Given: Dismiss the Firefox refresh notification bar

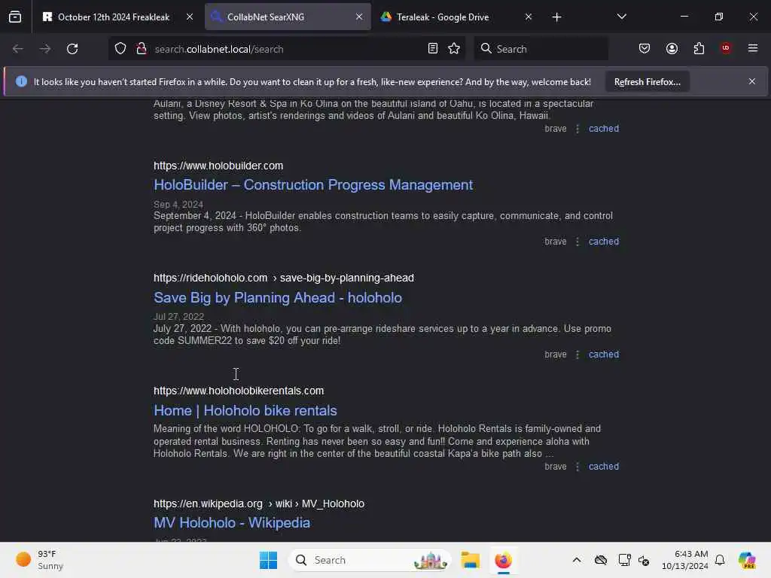Looking at the screenshot, I should pos(752,81).
